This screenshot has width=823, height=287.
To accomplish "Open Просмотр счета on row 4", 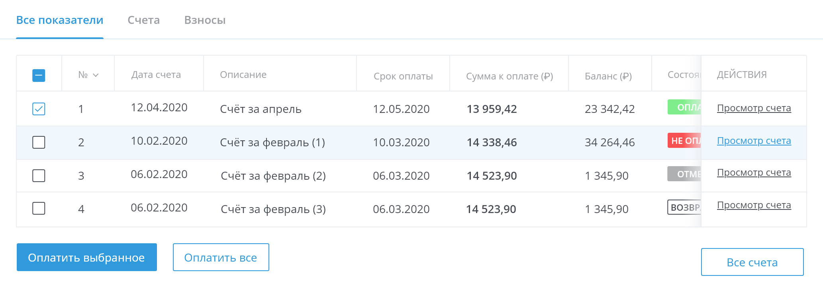I will click(x=754, y=205).
